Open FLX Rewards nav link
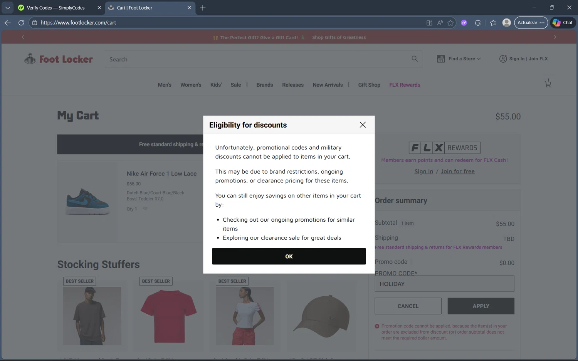This screenshot has width=578, height=361. (x=405, y=85)
